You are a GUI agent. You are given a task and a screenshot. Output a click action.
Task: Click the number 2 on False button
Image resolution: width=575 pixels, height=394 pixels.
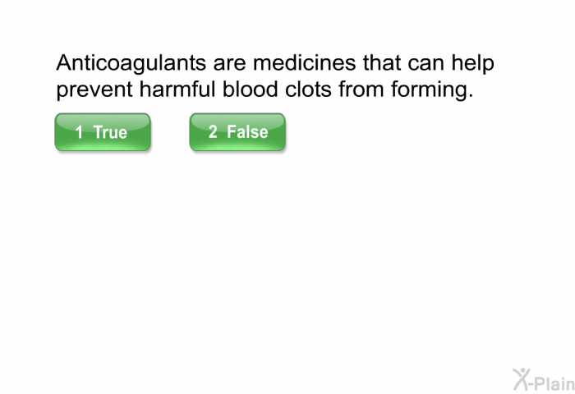point(213,131)
